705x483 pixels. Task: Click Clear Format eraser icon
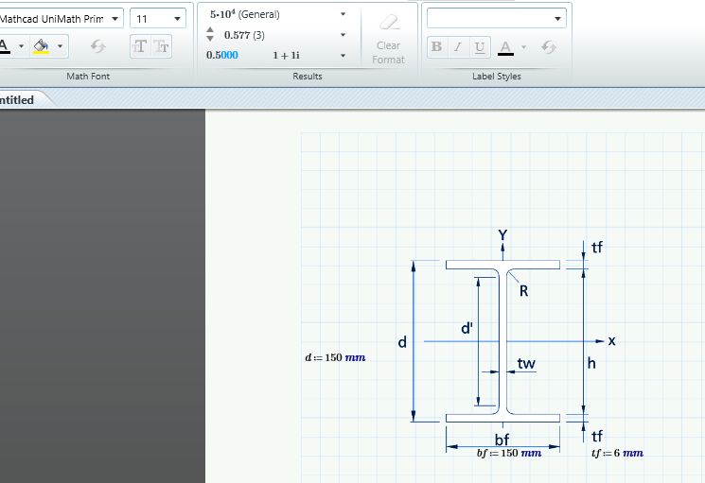389,23
